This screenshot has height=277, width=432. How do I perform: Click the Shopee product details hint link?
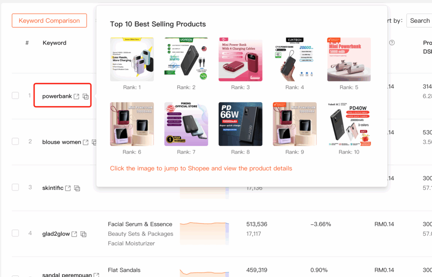coord(201,168)
